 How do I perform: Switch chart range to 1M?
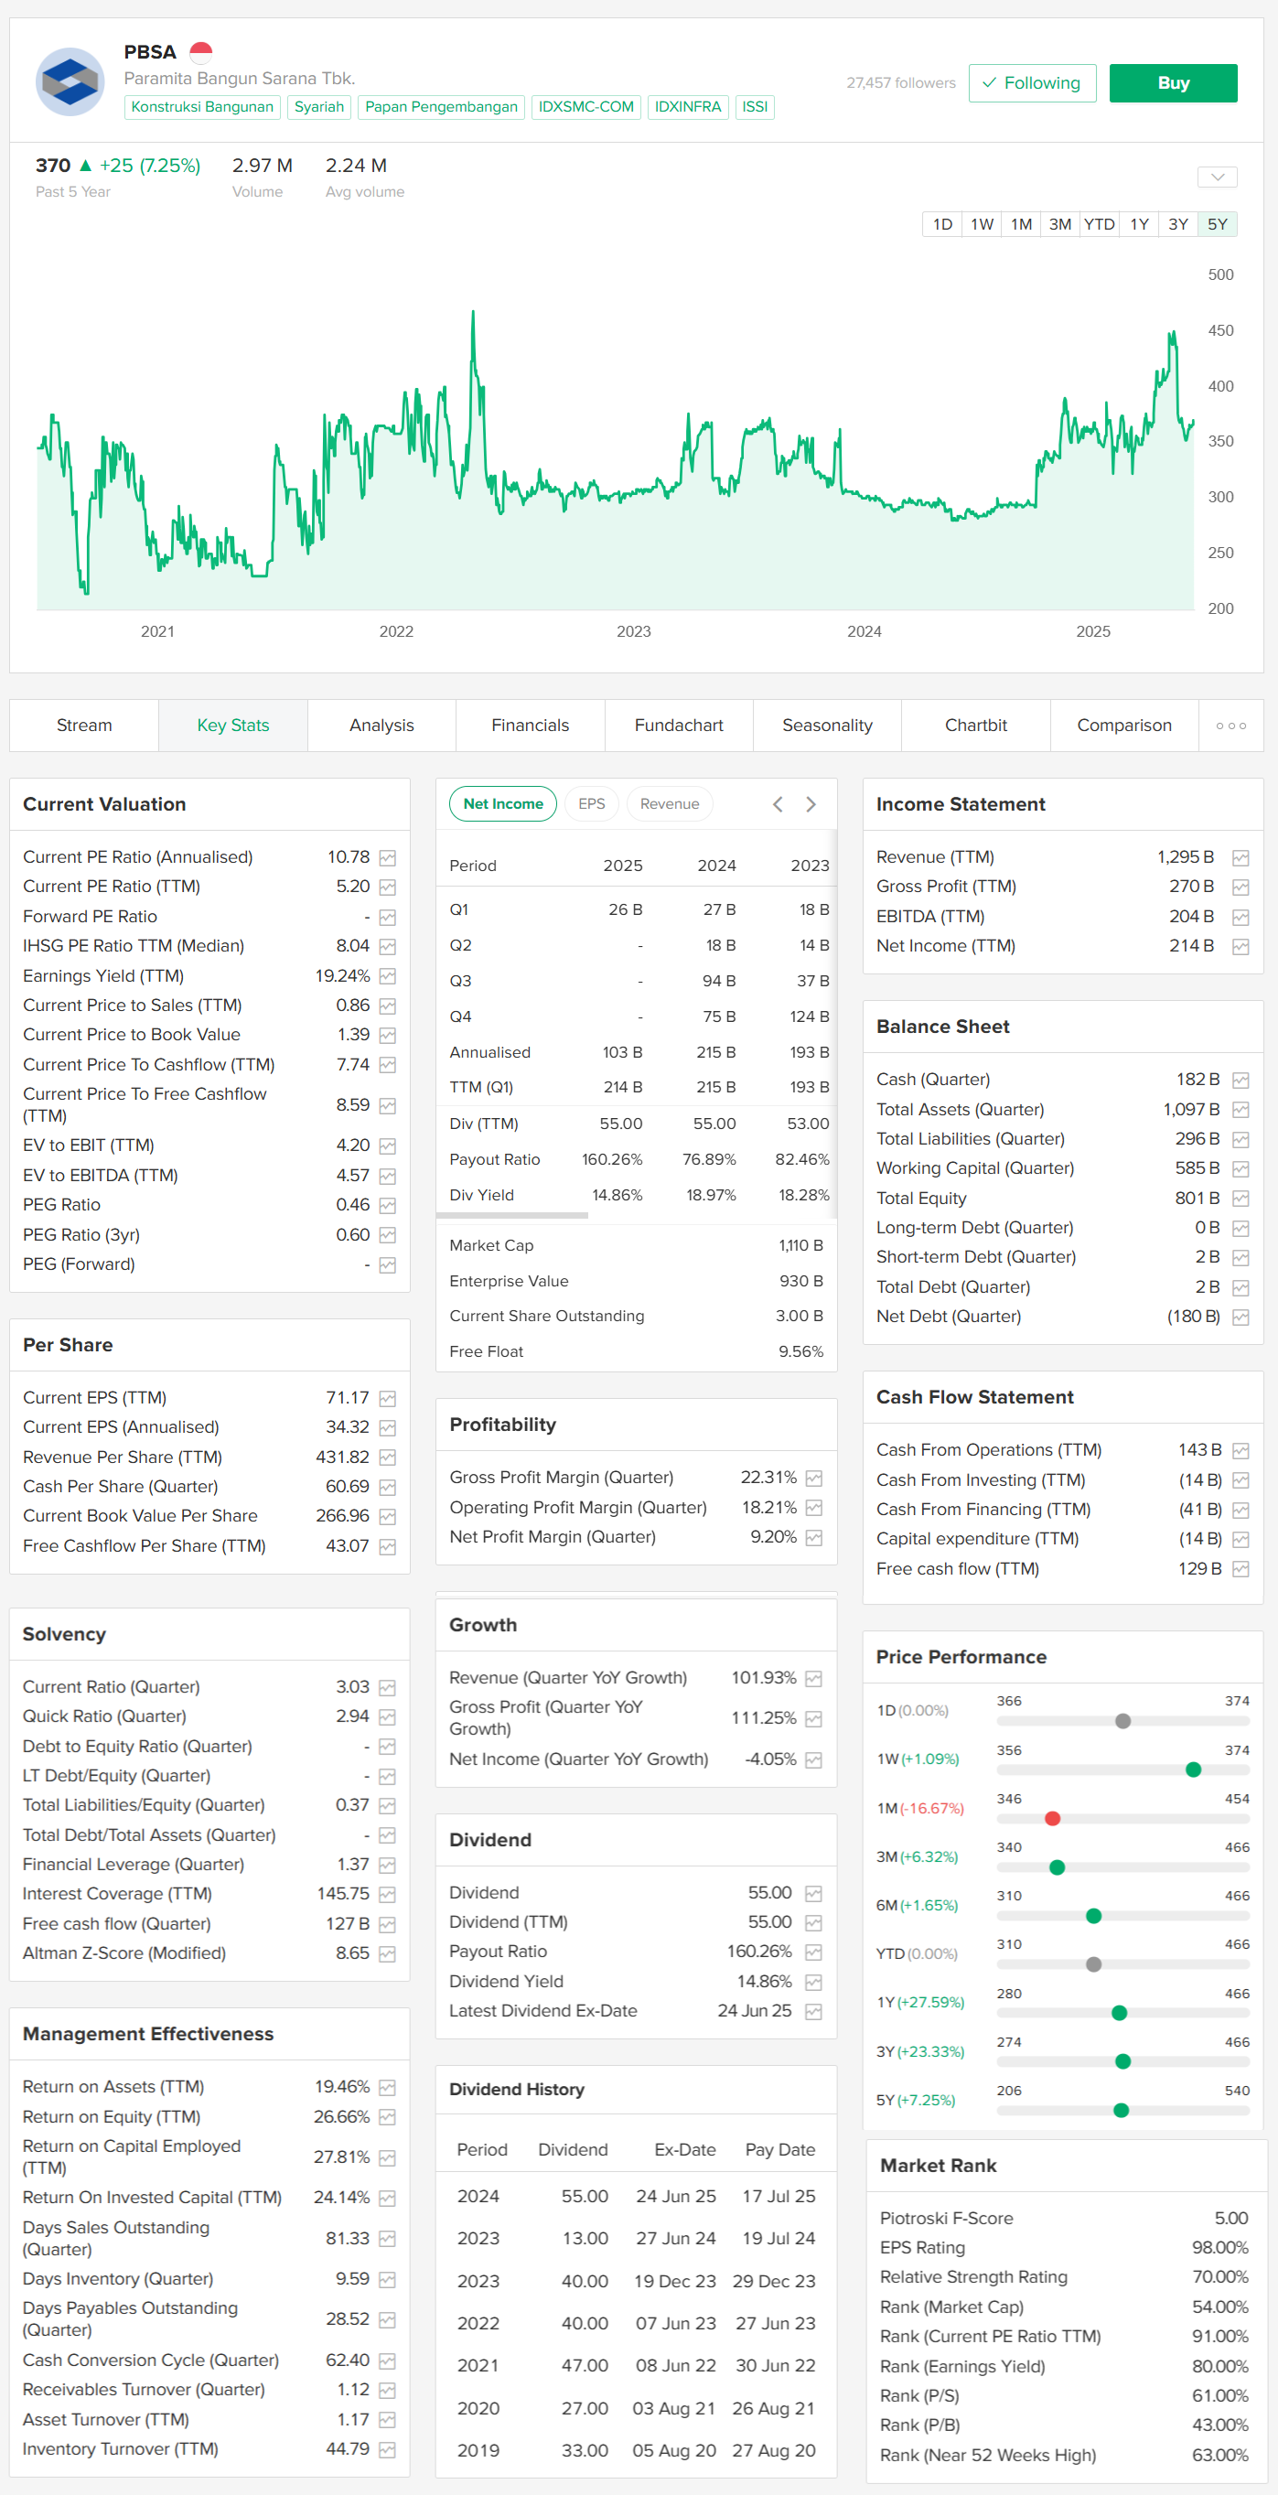click(1020, 224)
